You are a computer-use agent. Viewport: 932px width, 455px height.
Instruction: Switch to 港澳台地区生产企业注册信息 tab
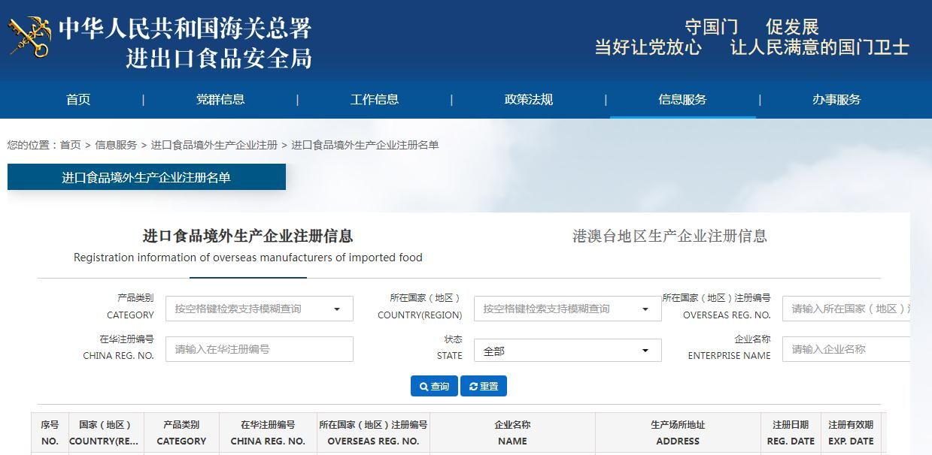point(669,236)
